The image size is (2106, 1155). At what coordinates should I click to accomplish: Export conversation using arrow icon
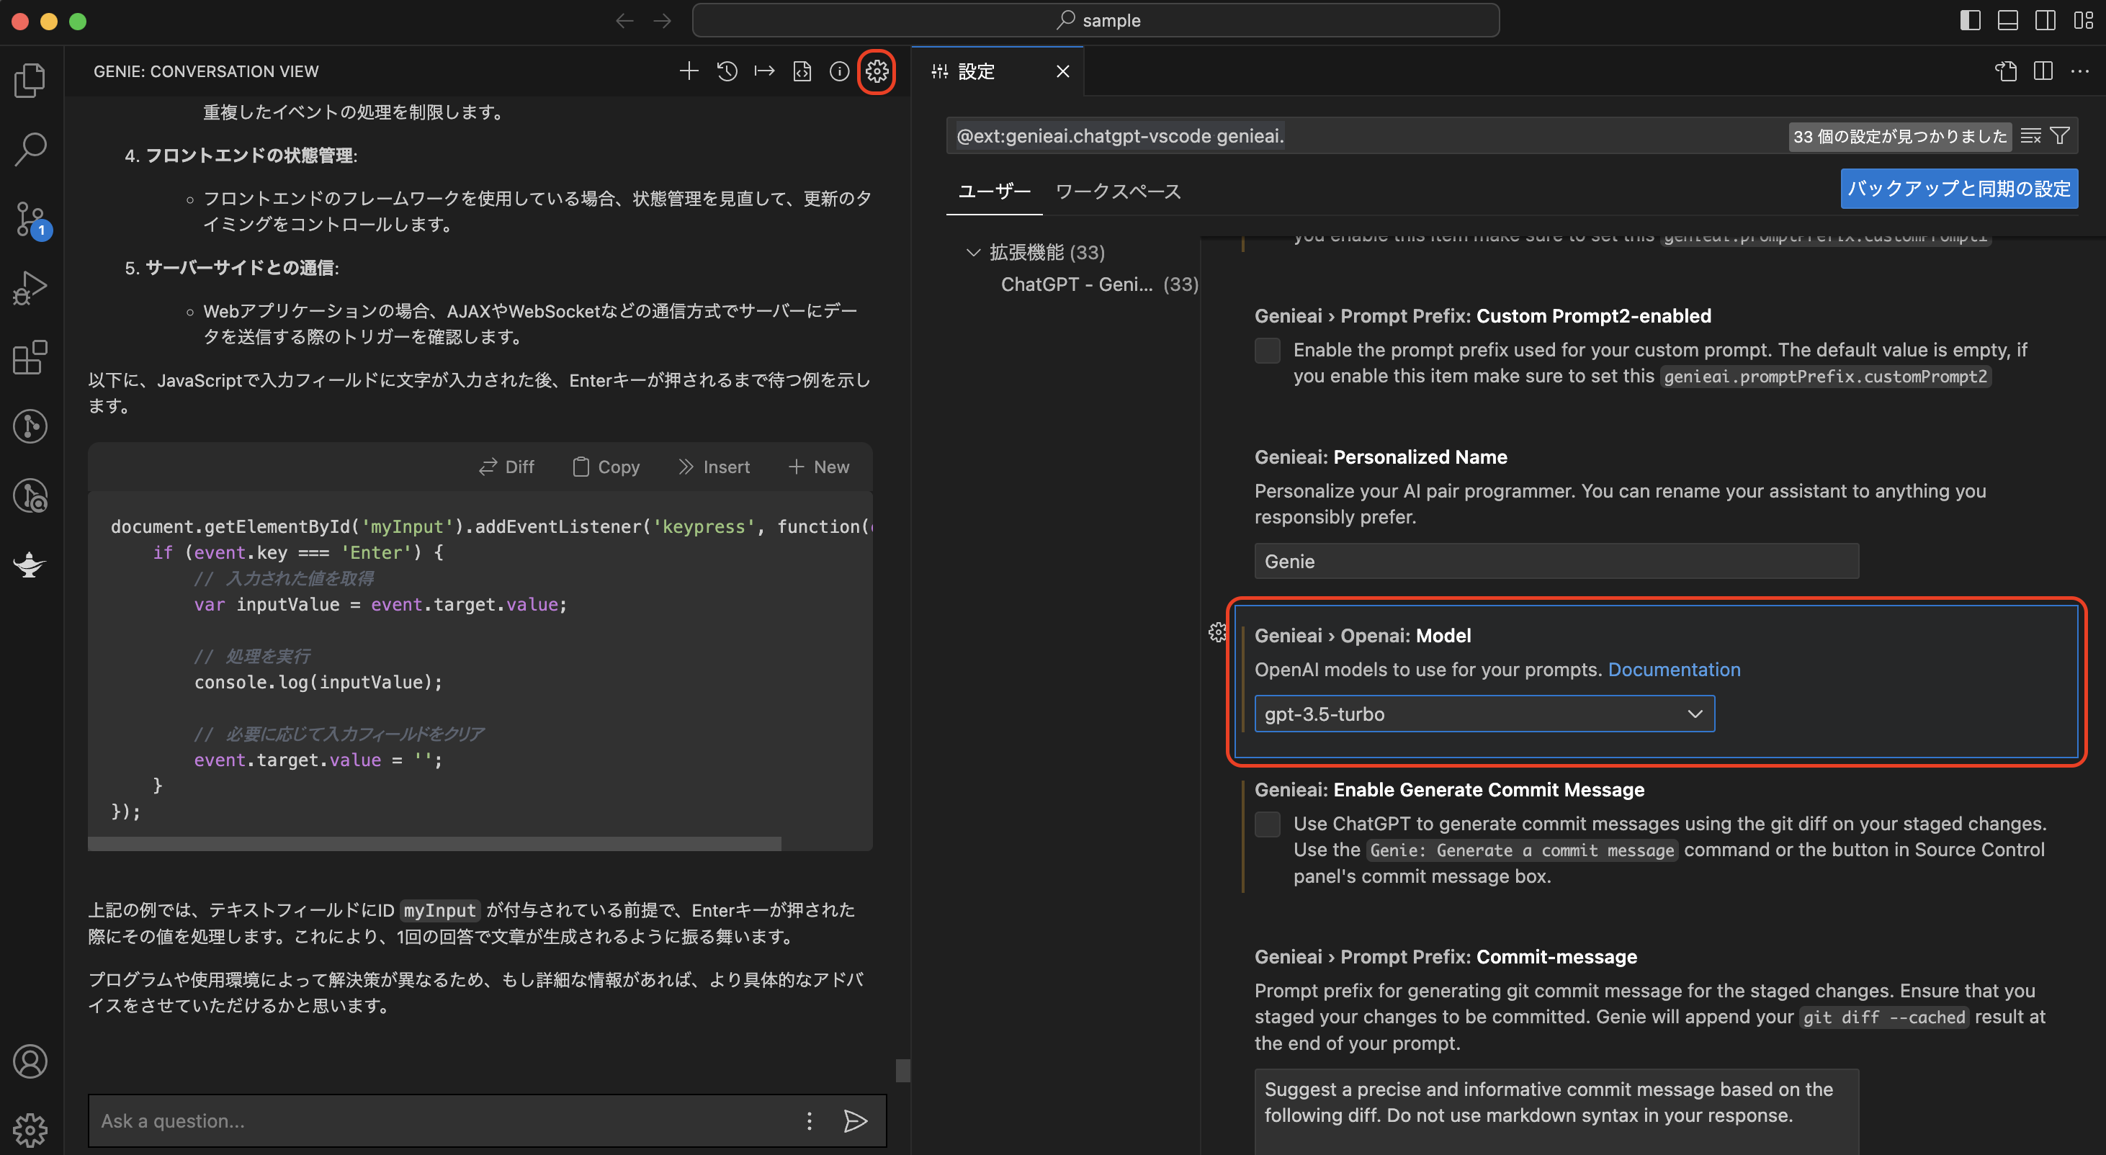click(x=764, y=71)
